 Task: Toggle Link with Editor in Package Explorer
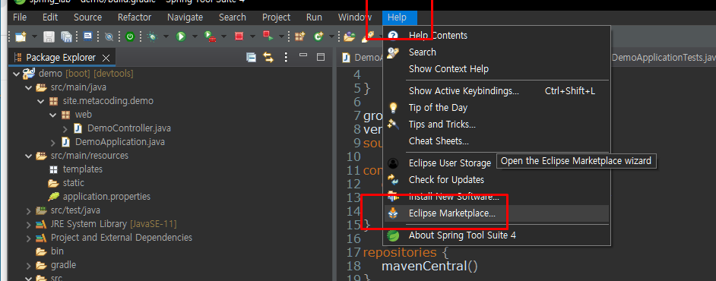point(268,58)
